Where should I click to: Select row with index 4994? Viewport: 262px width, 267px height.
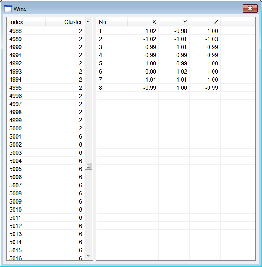coord(46,80)
